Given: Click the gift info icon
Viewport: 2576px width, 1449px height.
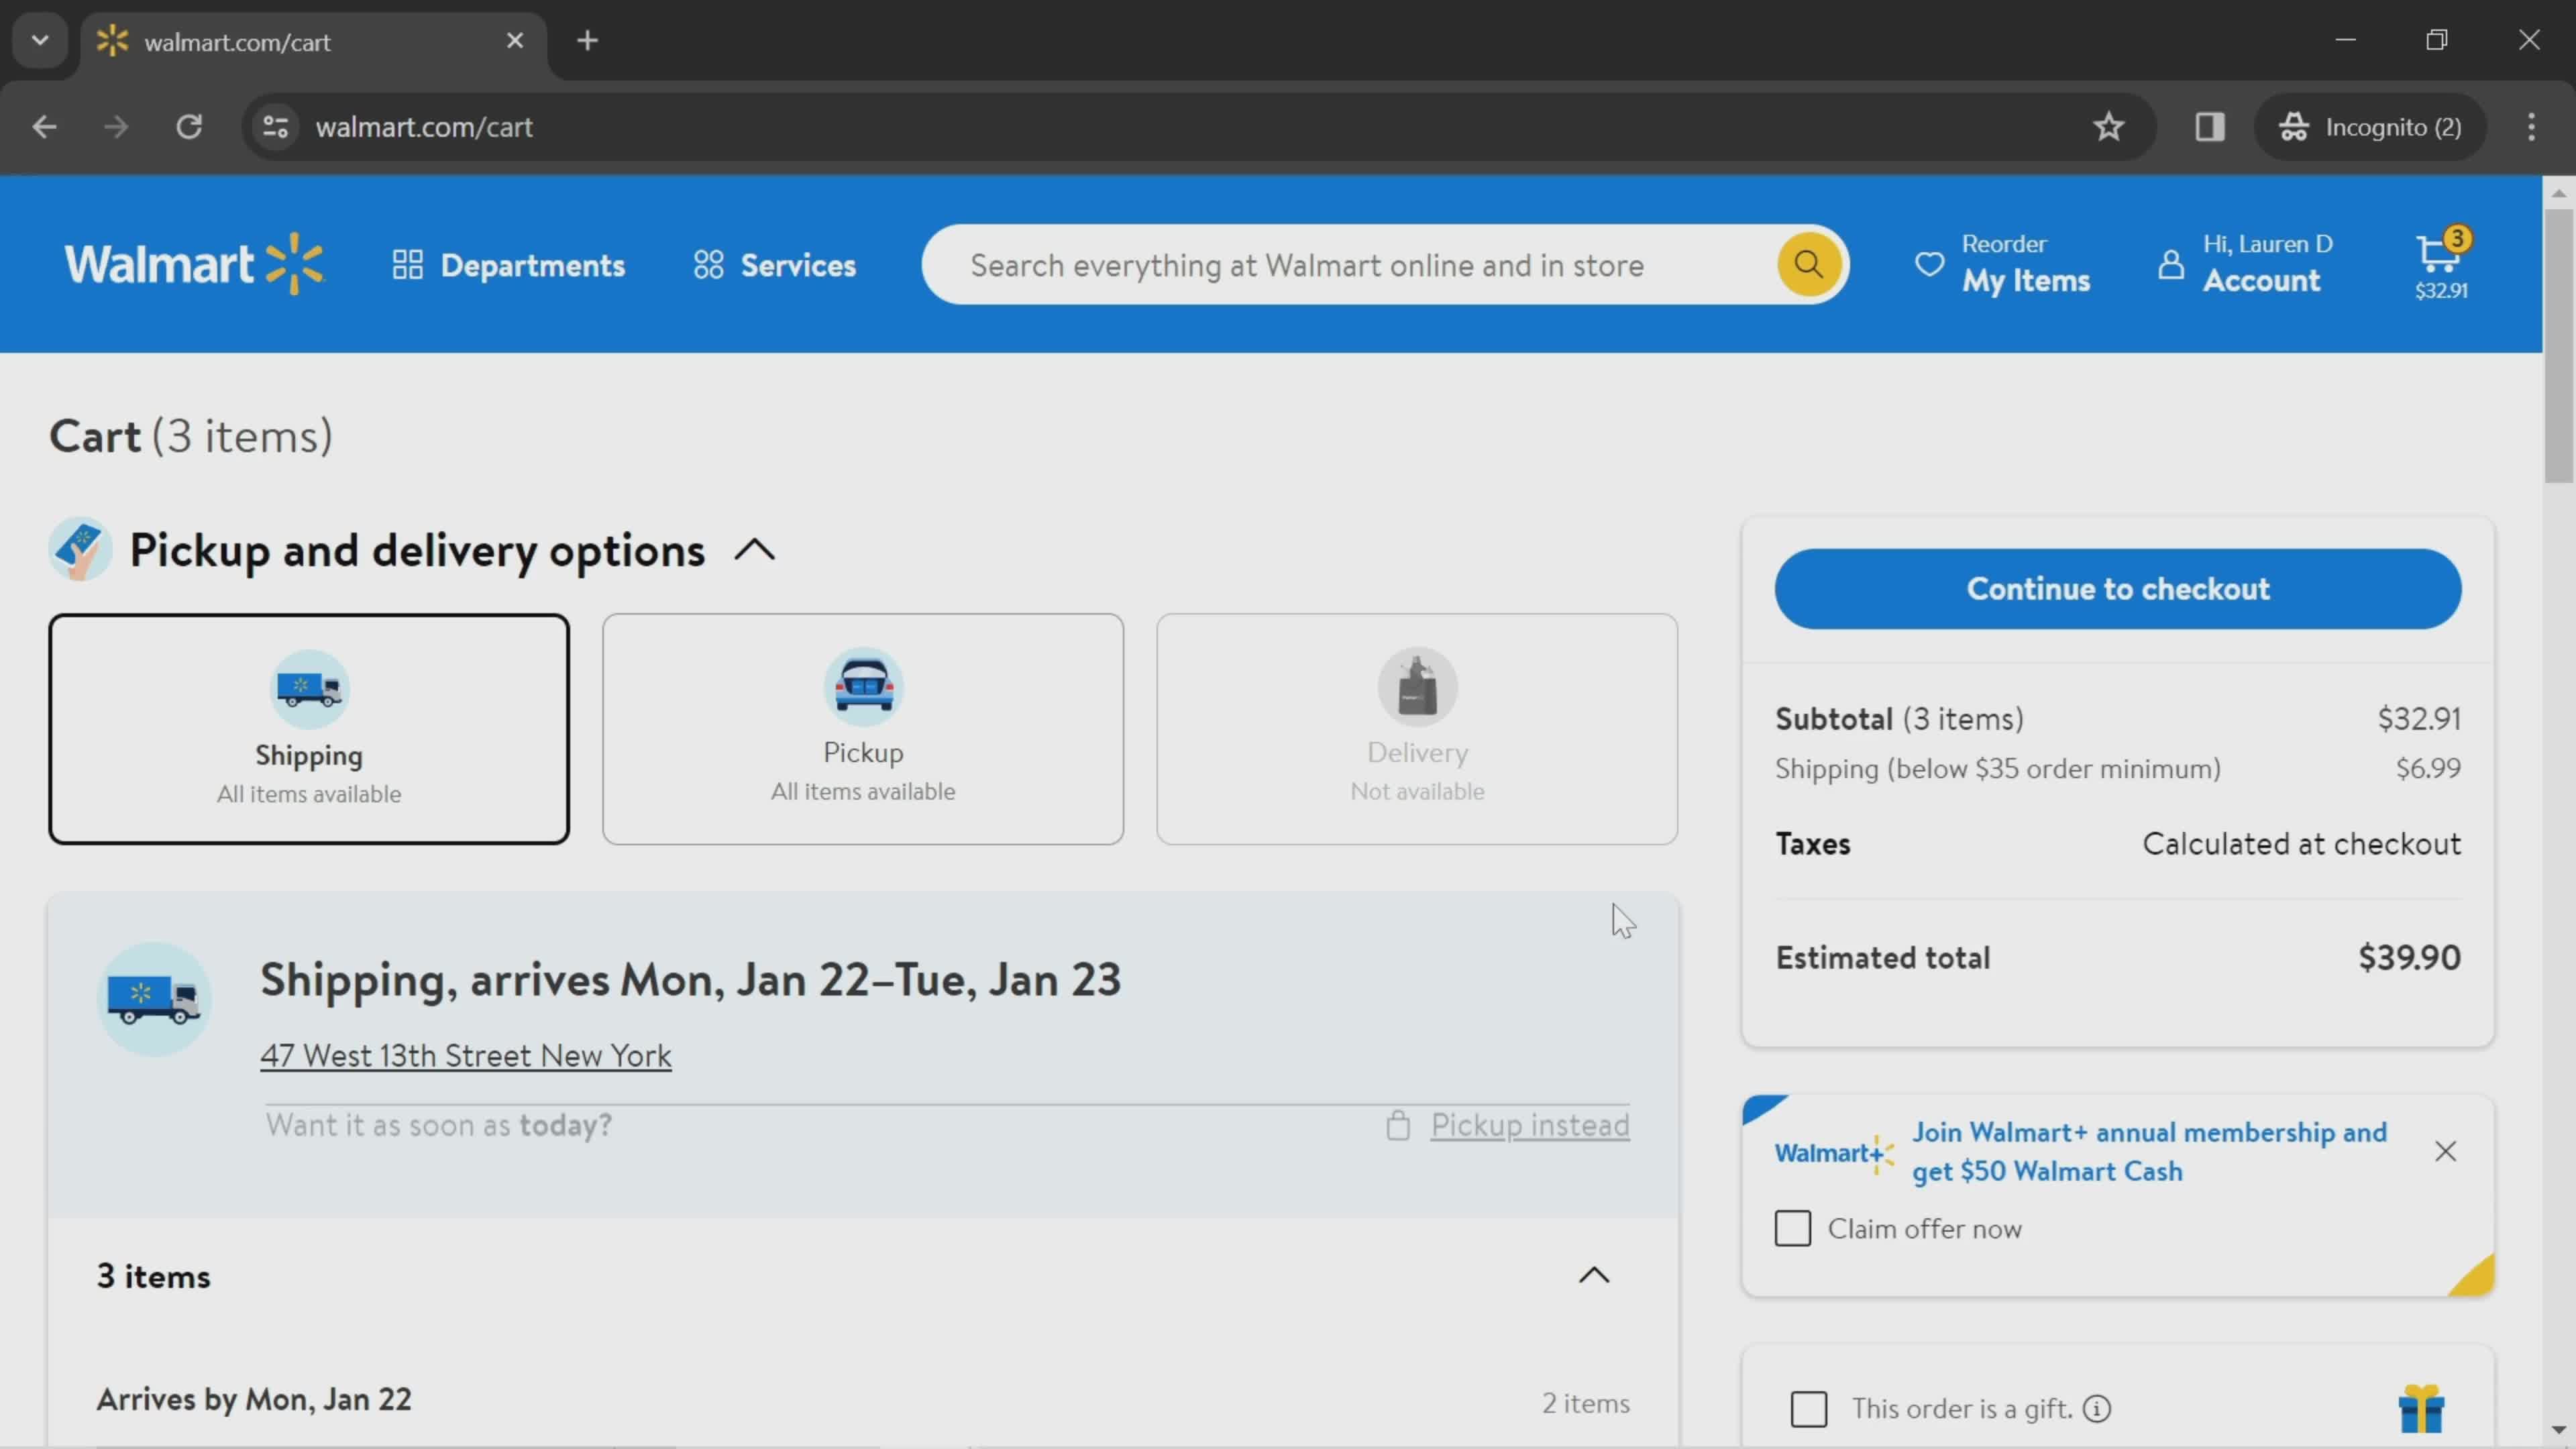Looking at the screenshot, I should coord(2097,1409).
